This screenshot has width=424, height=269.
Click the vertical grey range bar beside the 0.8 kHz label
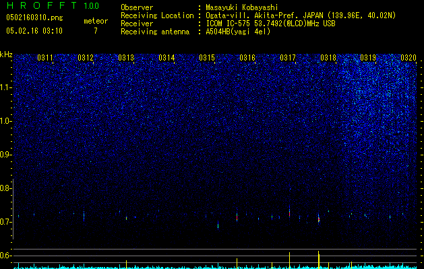[13, 209]
